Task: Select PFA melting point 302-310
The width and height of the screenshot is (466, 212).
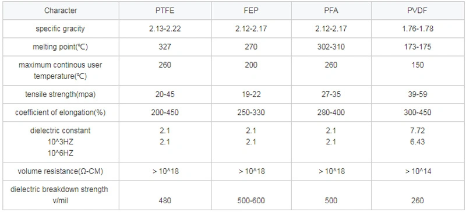Action: [x=331, y=47]
